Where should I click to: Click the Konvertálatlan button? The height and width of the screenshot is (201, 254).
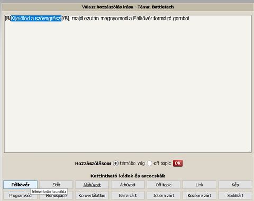(x=92, y=195)
